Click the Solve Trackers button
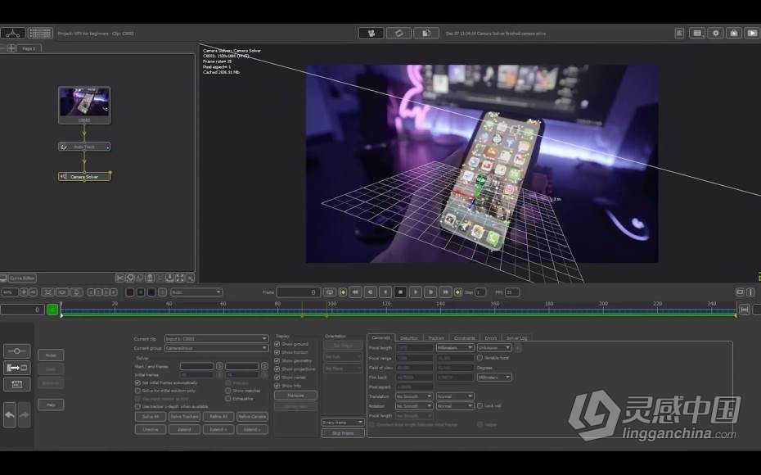This screenshot has width=761, height=475. 184,416
